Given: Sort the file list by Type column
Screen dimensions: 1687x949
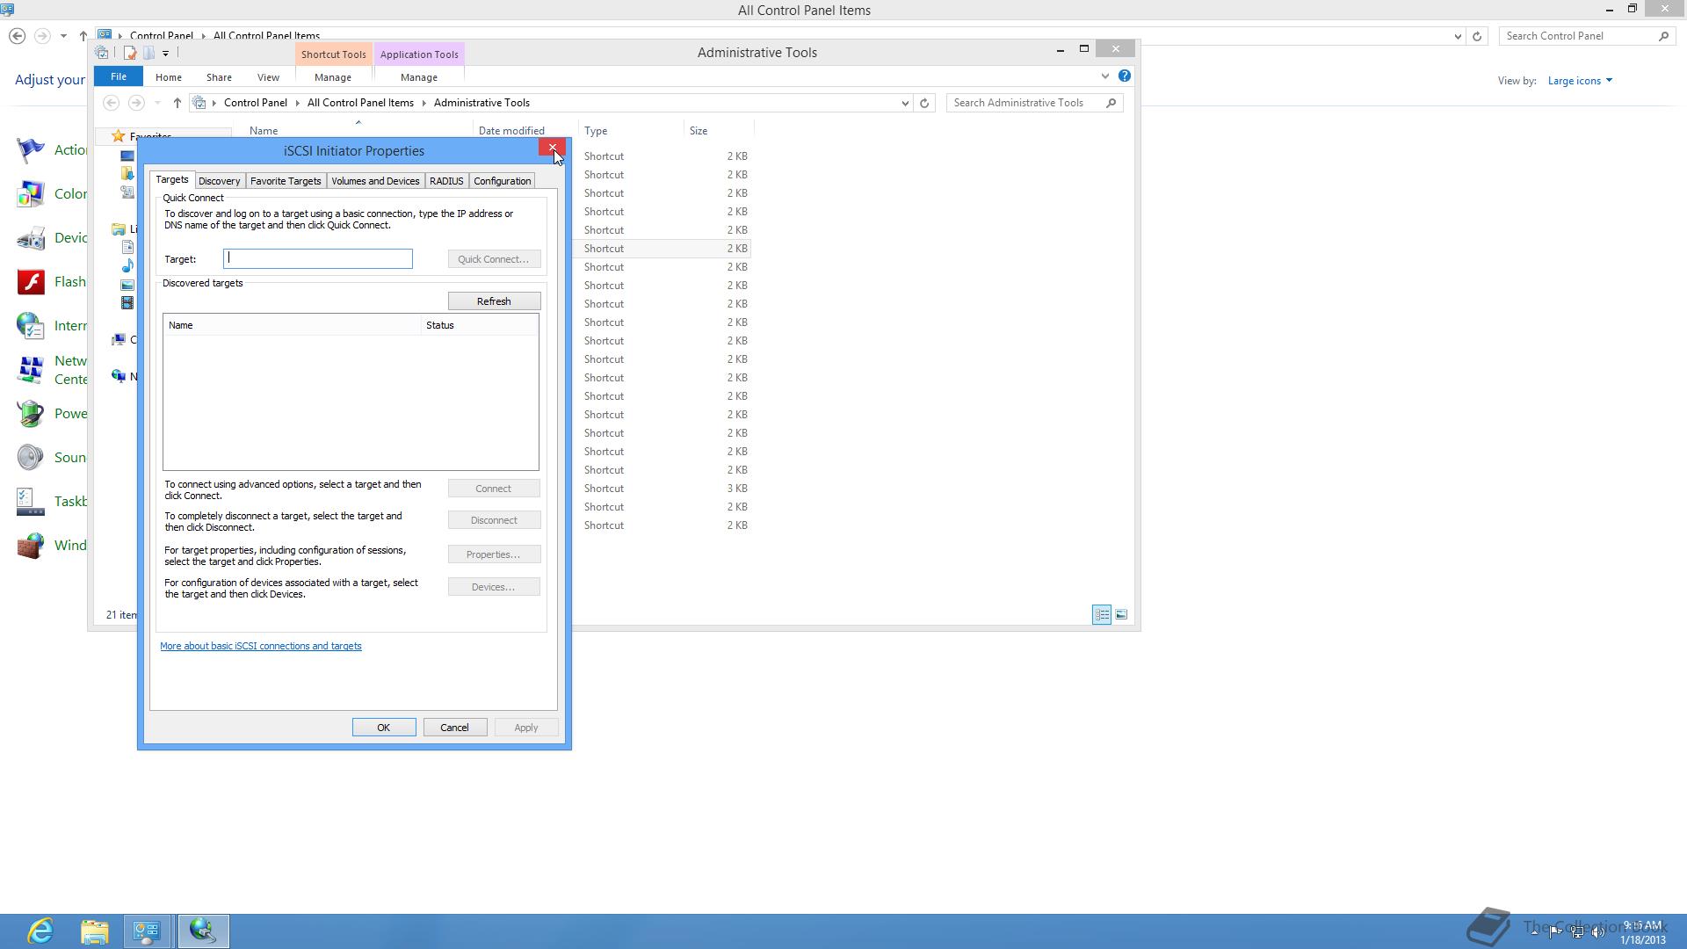Looking at the screenshot, I should [x=596, y=131].
